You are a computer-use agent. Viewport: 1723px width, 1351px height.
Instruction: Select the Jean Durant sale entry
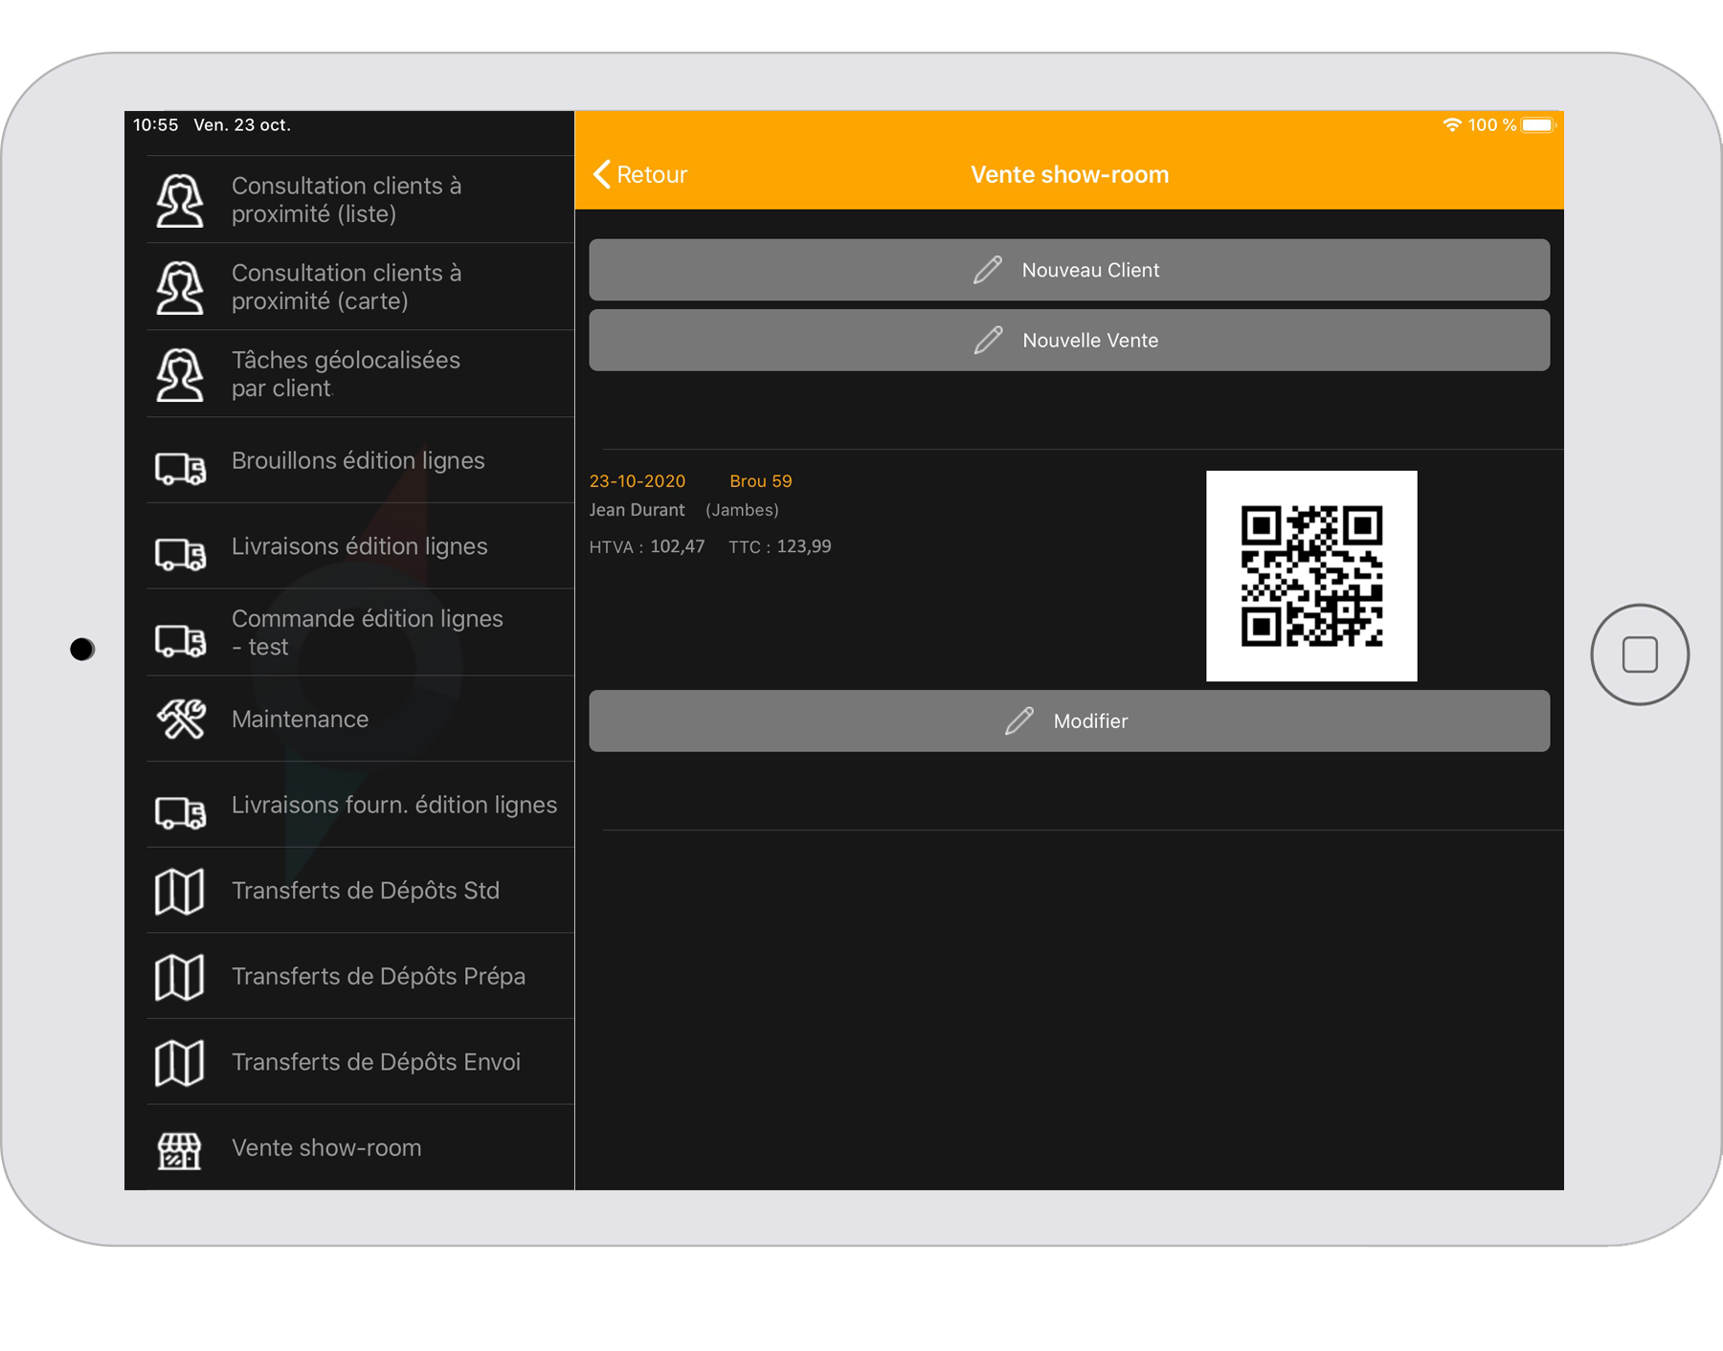637,510
